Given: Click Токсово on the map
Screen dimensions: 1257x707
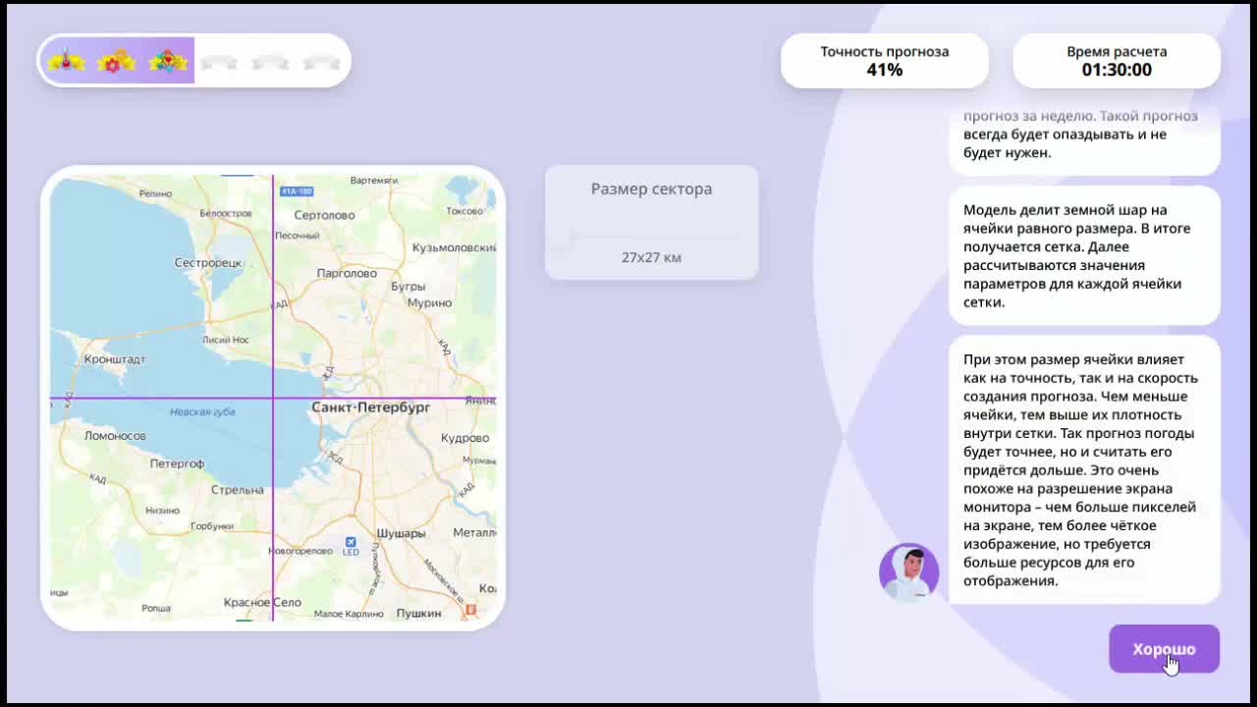Looking at the screenshot, I should point(465,211).
